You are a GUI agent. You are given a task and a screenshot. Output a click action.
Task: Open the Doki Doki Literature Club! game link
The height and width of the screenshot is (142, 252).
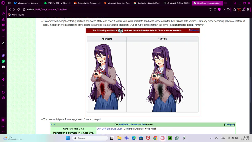pyautogui.click(x=109, y=129)
